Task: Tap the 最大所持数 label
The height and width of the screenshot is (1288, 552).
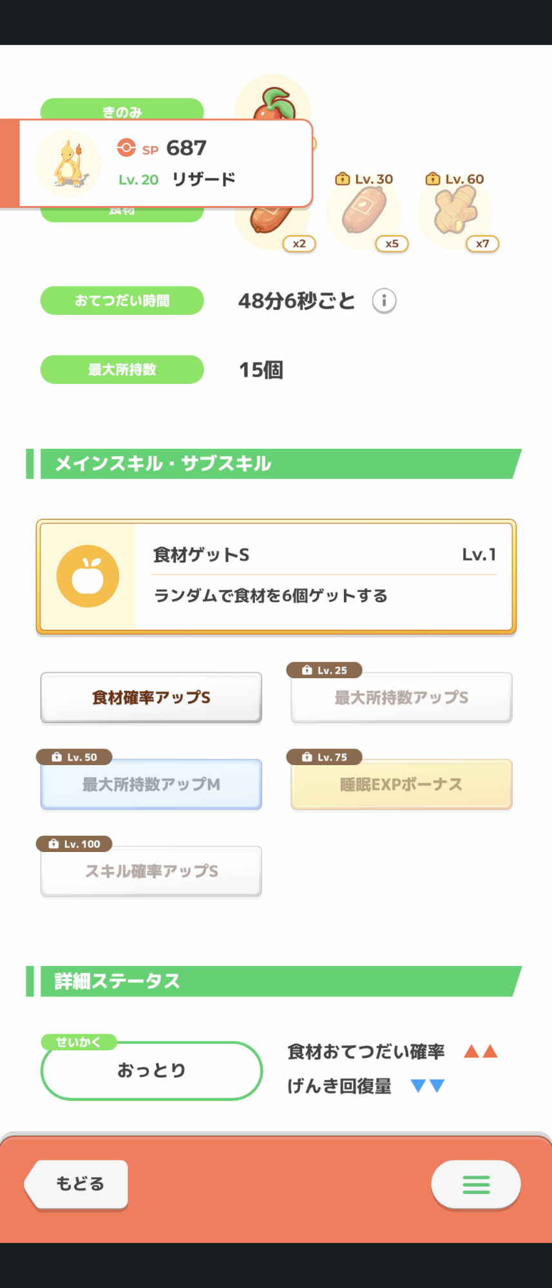Action: pyautogui.click(x=122, y=370)
